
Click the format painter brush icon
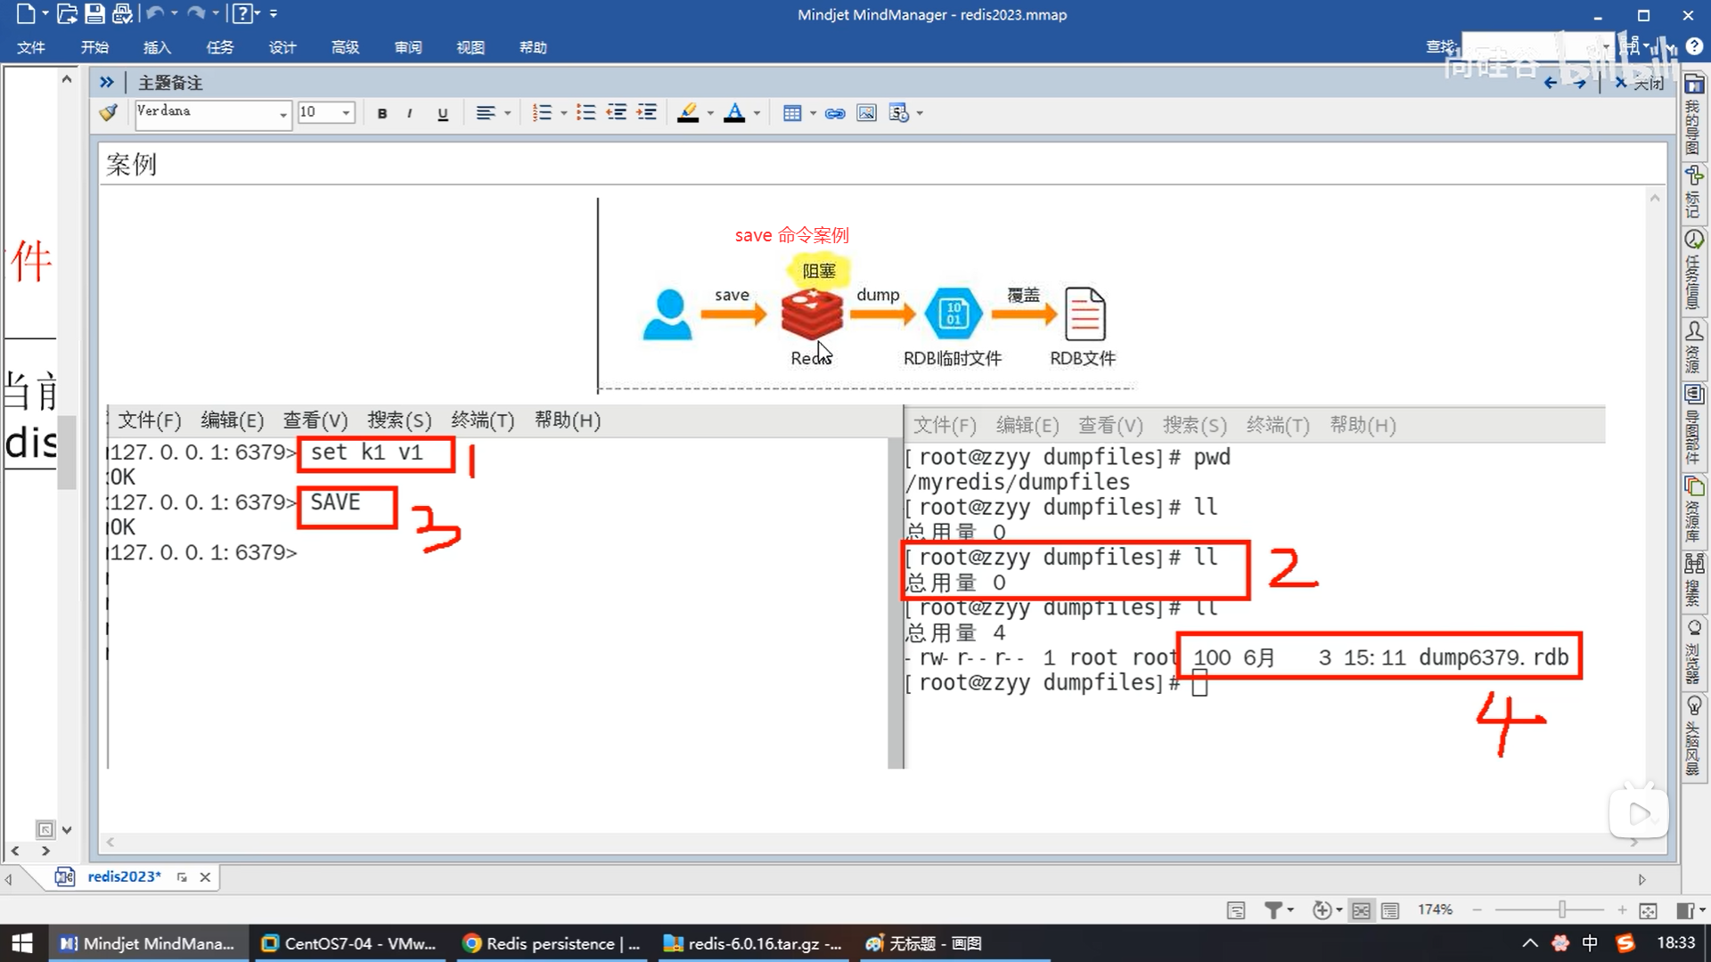[x=109, y=113]
